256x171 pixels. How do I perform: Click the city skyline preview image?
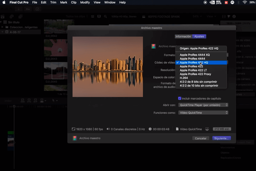click(x=107, y=67)
